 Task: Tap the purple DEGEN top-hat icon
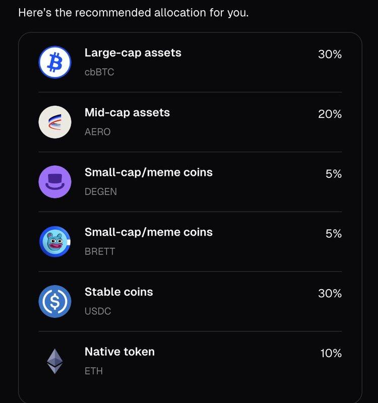tap(55, 182)
